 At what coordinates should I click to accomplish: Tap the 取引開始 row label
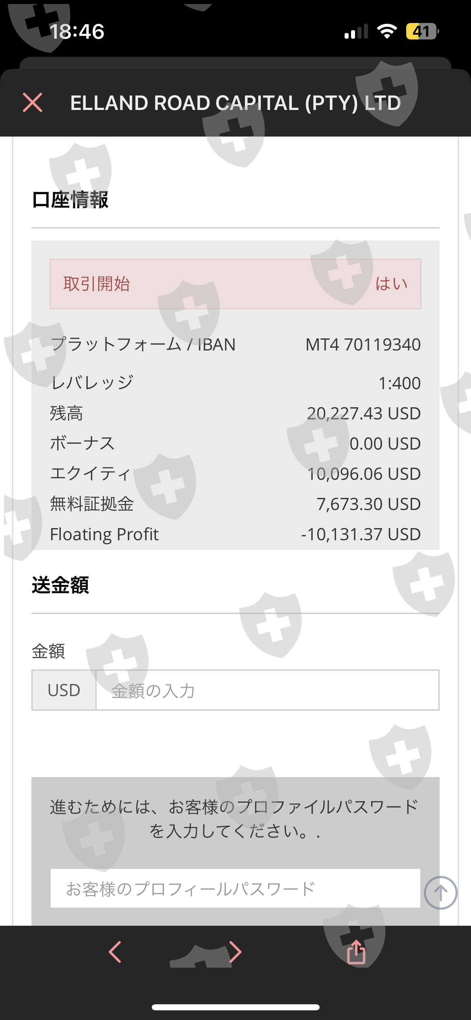pyautogui.click(x=97, y=284)
